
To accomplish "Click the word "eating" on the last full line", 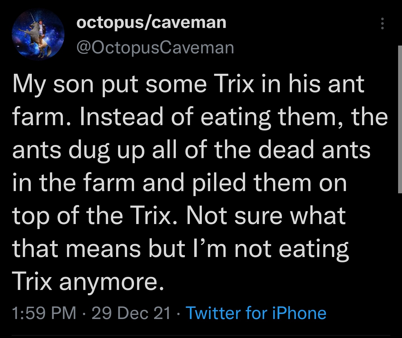I will (x=314, y=249).
